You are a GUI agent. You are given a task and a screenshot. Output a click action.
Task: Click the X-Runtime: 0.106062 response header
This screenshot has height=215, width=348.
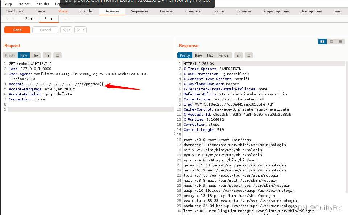203,119
